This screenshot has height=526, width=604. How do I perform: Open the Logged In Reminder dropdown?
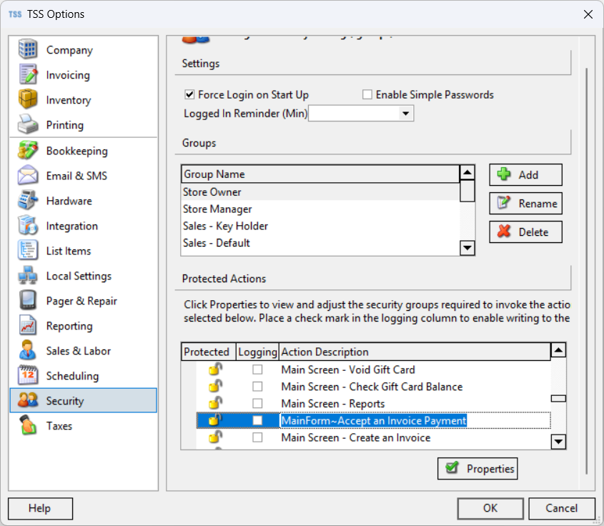click(x=406, y=114)
